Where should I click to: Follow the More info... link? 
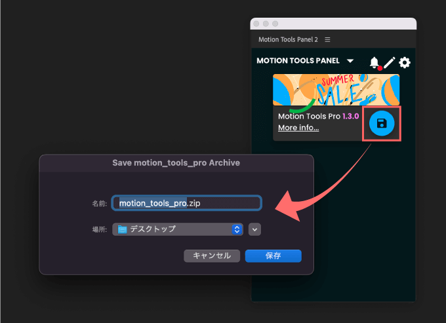(x=298, y=128)
